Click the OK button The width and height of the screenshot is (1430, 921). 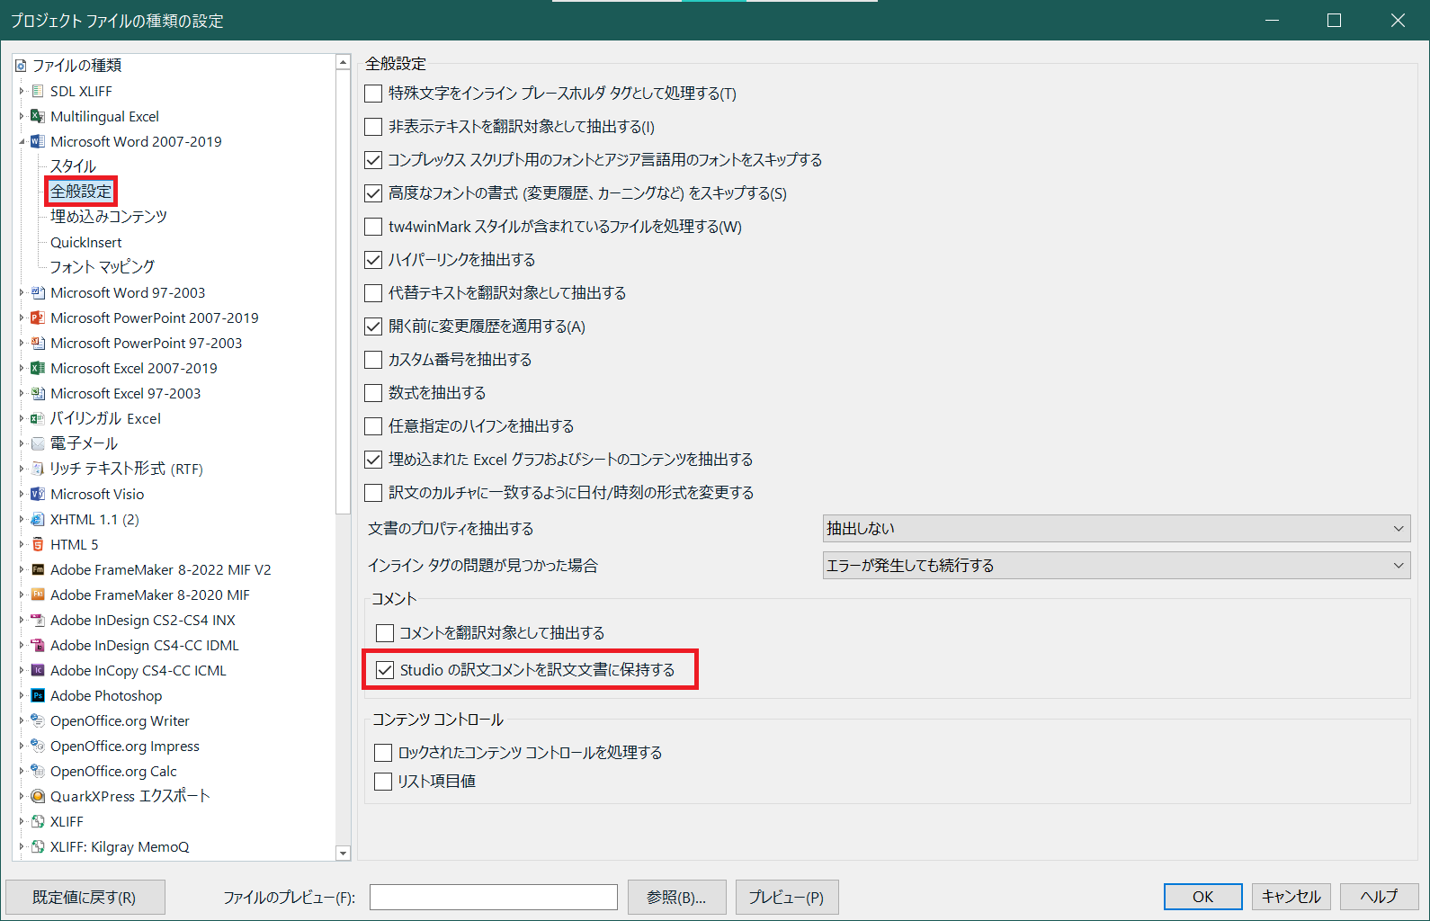(x=1202, y=897)
